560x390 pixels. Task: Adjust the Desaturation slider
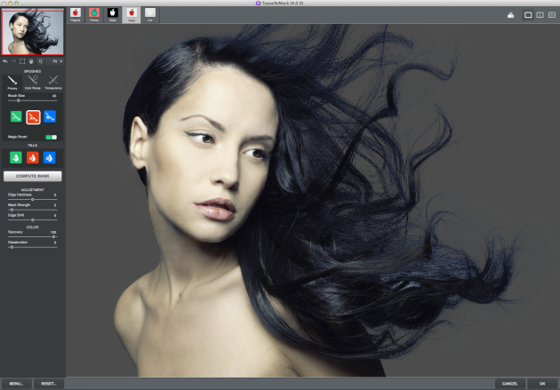pos(32,247)
